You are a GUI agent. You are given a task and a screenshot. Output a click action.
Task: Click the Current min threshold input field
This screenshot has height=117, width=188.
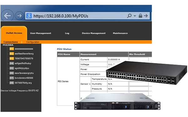(x=139, y=59)
